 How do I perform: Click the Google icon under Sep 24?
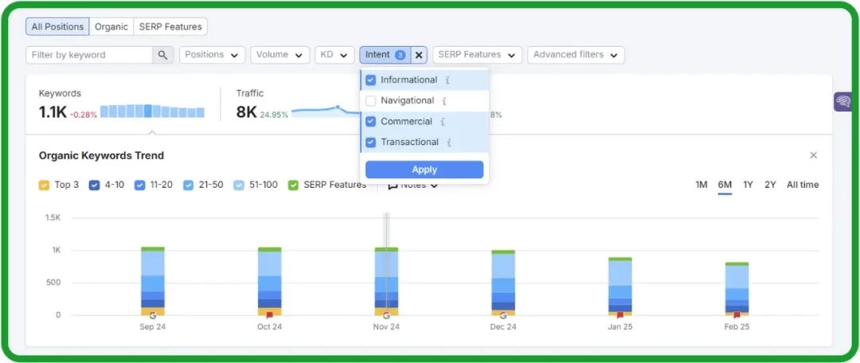click(x=152, y=315)
